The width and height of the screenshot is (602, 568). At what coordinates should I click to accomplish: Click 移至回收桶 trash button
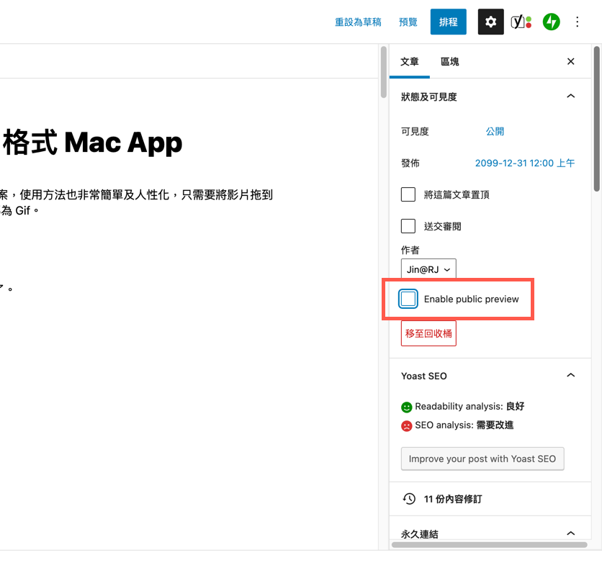click(x=428, y=333)
